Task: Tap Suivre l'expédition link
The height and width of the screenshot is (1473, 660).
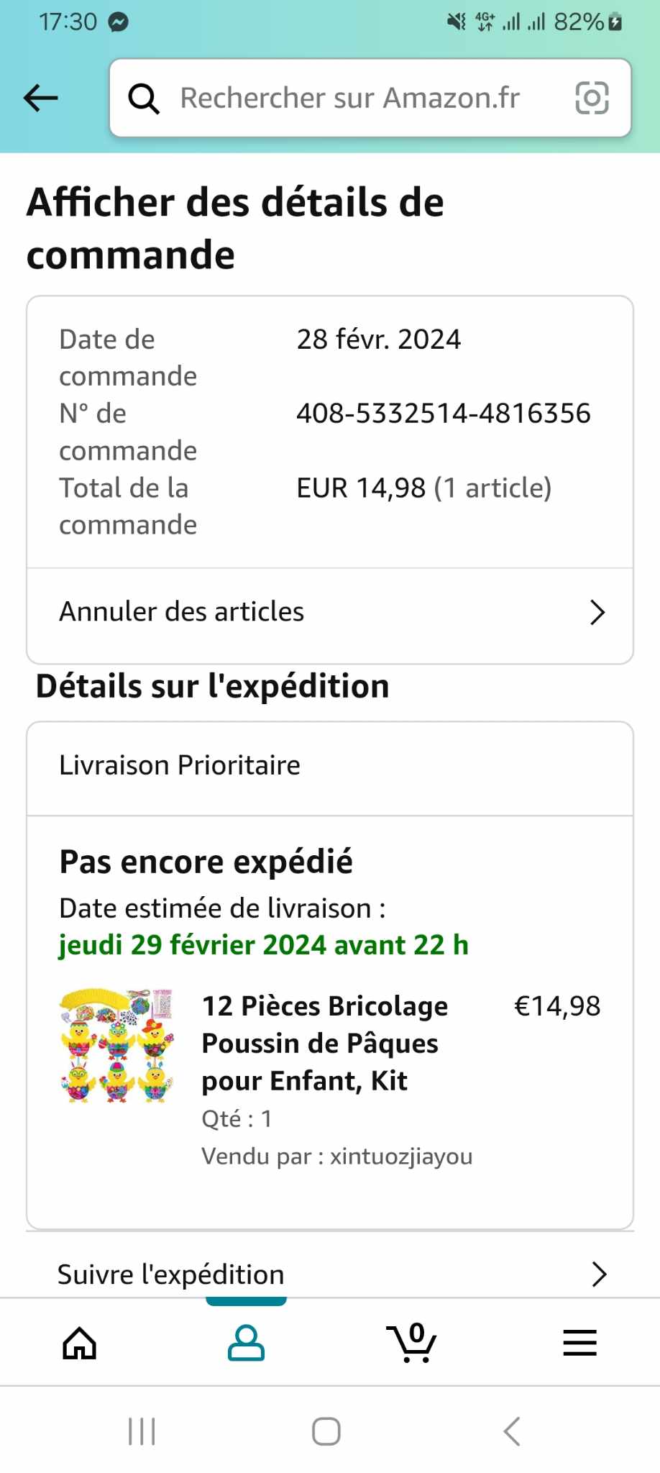Action: pyautogui.click(x=171, y=1274)
